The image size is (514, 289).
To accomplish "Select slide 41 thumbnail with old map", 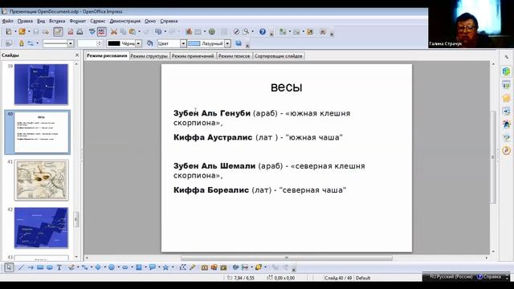I will tap(41, 180).
